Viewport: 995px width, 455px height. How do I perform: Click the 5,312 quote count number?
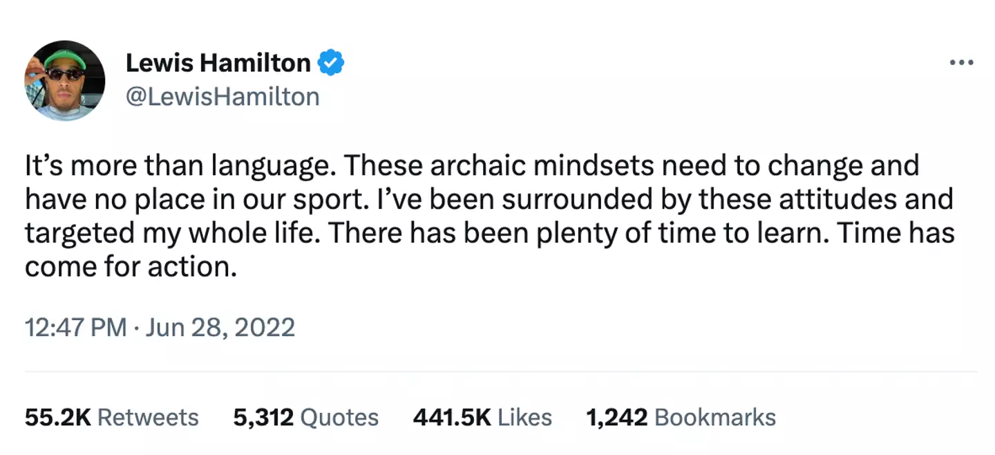coord(263,418)
